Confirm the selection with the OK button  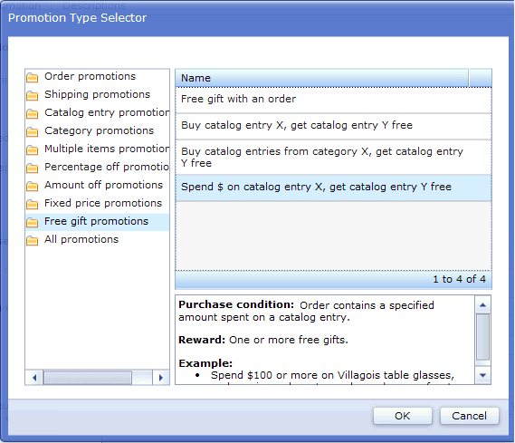pos(403,416)
